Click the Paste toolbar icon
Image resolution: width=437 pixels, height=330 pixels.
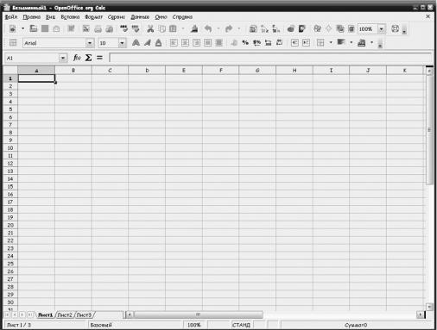click(x=173, y=28)
